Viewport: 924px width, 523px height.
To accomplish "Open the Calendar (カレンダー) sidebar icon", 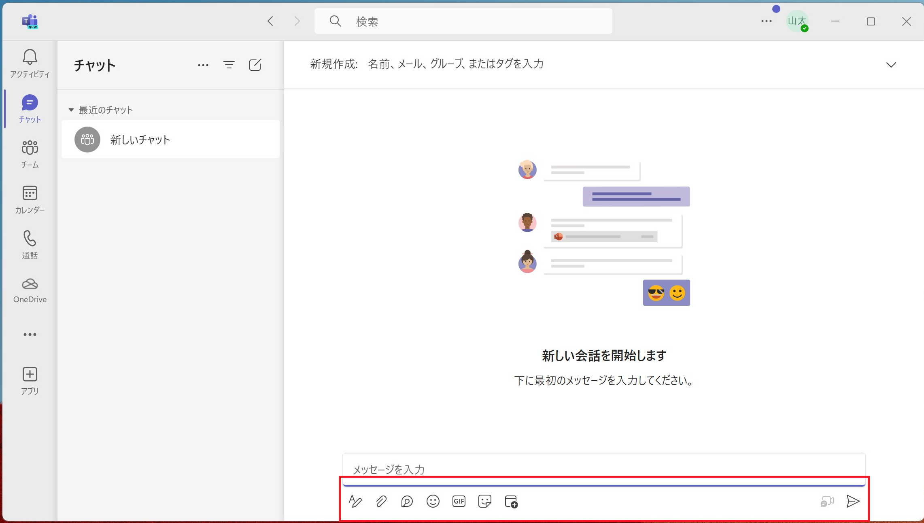I will [x=30, y=193].
